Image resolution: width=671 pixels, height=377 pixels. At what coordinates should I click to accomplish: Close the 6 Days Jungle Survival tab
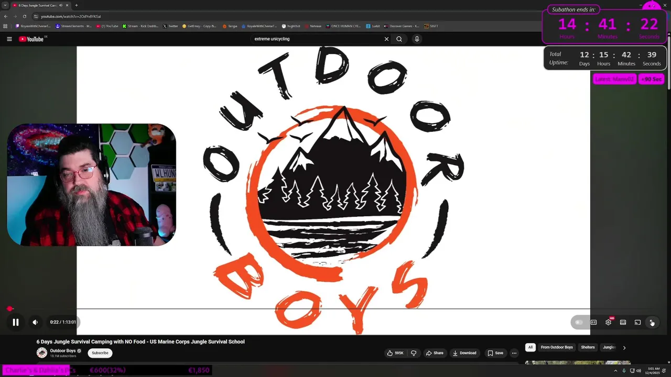coord(67,5)
